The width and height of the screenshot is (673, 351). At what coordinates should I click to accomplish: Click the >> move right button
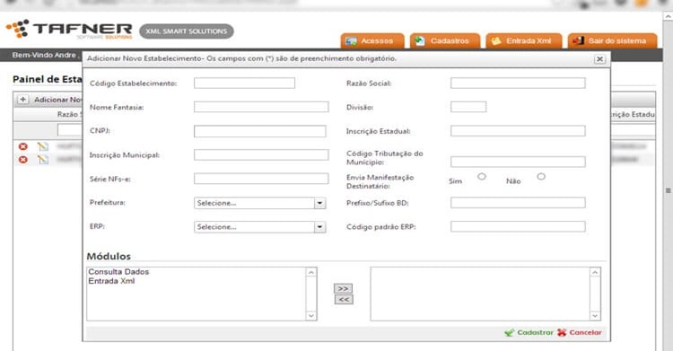(x=343, y=288)
